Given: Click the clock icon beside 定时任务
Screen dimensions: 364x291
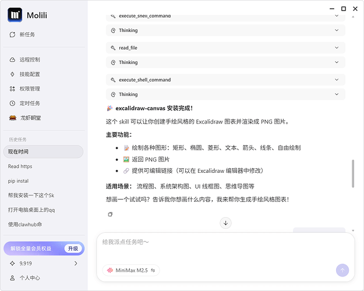Looking at the screenshot, I should coord(12,103).
